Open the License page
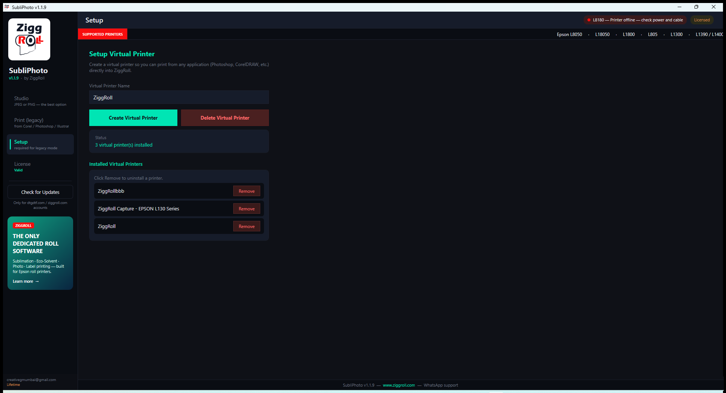The image size is (726, 393). (40, 166)
